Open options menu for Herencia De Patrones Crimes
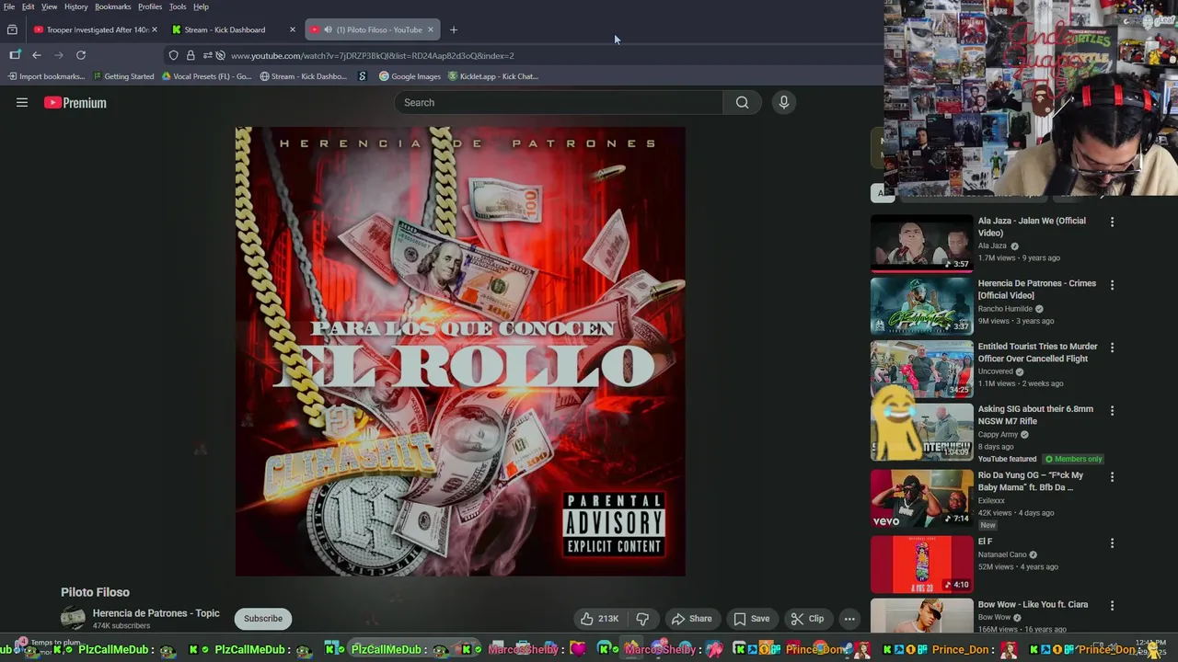The width and height of the screenshot is (1178, 662). click(x=1112, y=285)
